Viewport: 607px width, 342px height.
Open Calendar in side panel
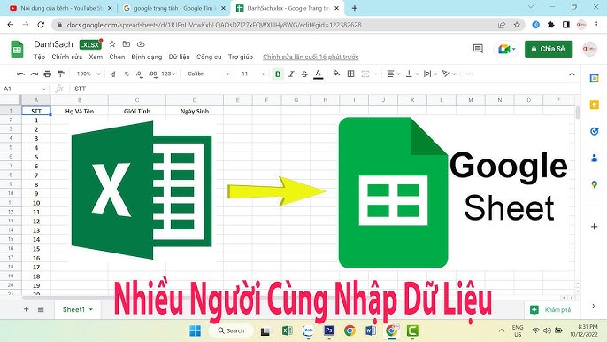tap(595, 79)
